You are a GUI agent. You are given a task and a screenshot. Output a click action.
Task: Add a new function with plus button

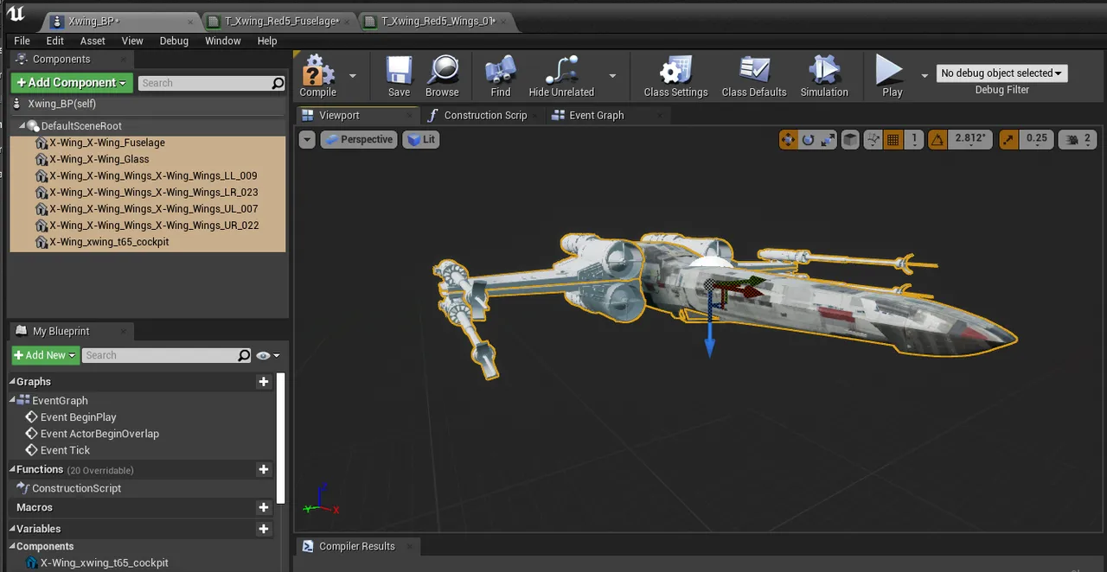pyautogui.click(x=264, y=469)
